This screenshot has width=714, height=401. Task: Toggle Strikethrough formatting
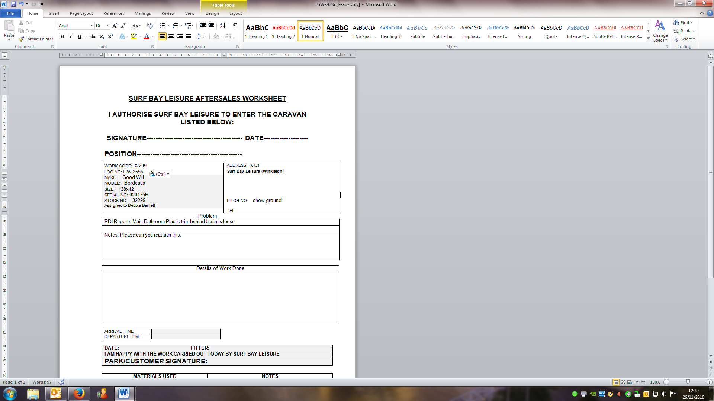[93, 36]
